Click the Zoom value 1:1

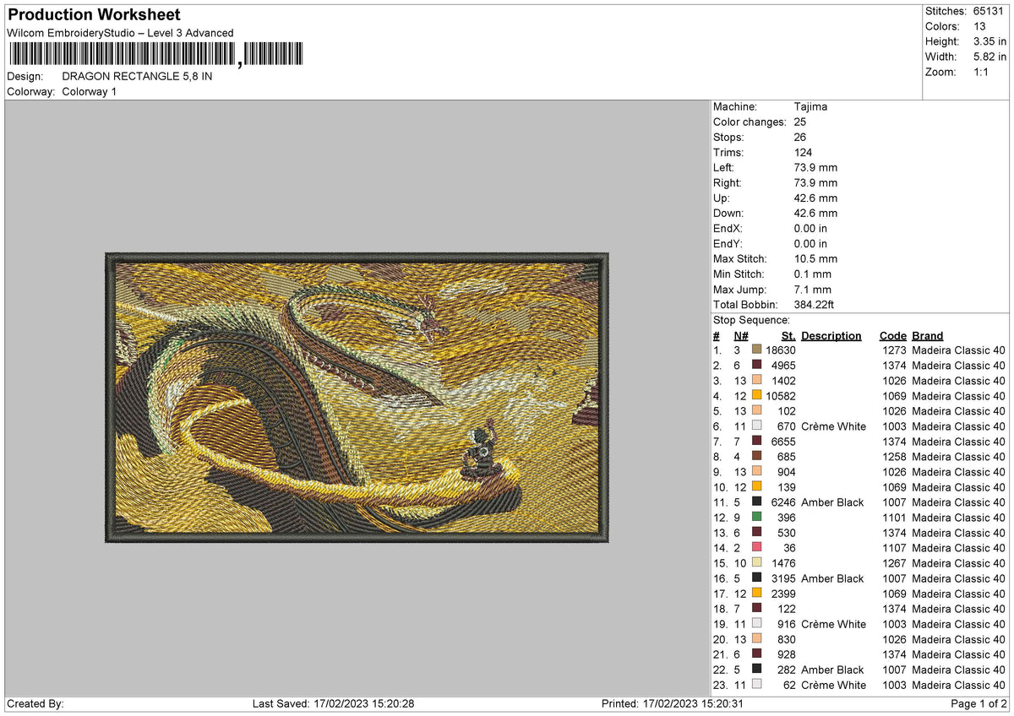point(983,72)
